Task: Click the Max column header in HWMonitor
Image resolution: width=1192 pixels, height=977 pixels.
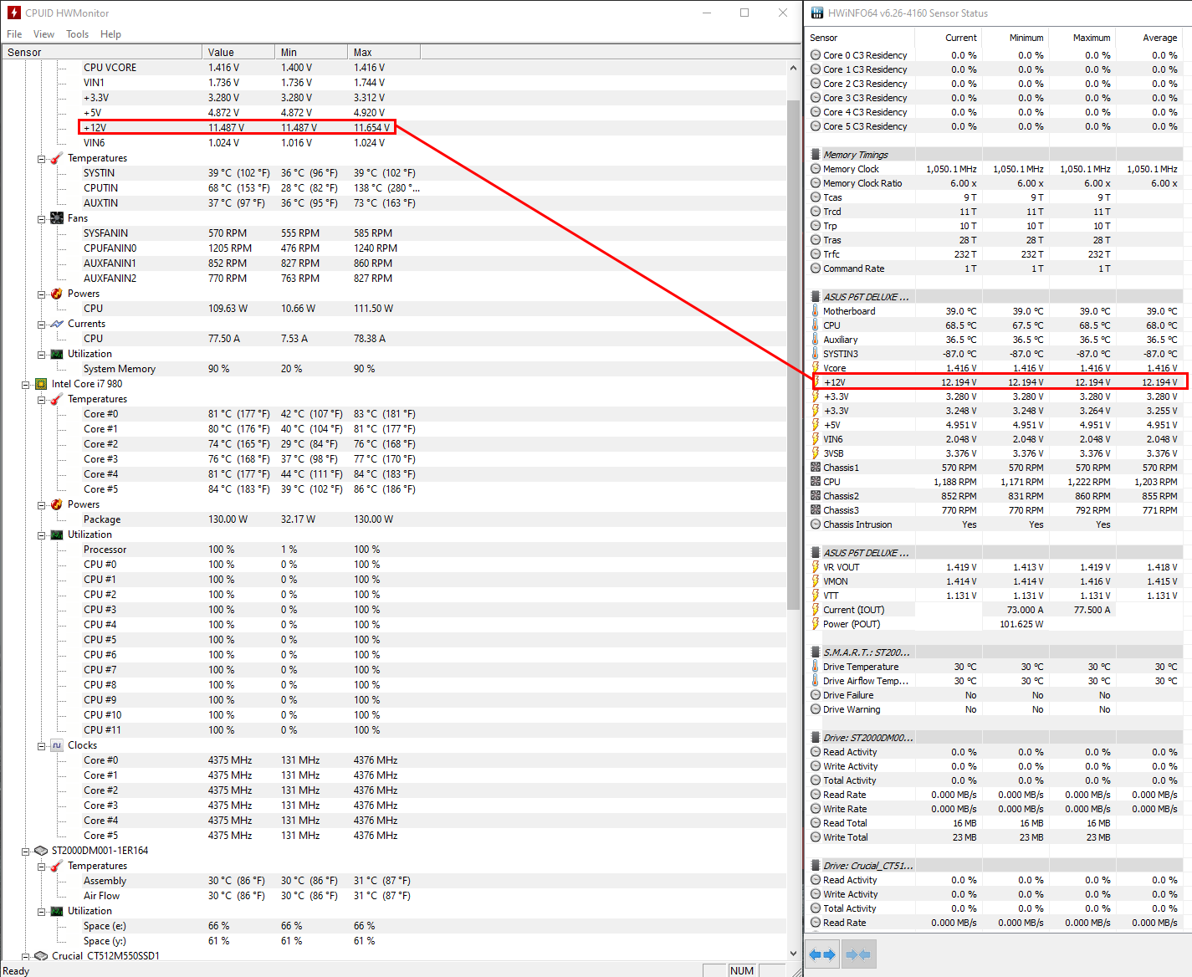Action: 384,52
